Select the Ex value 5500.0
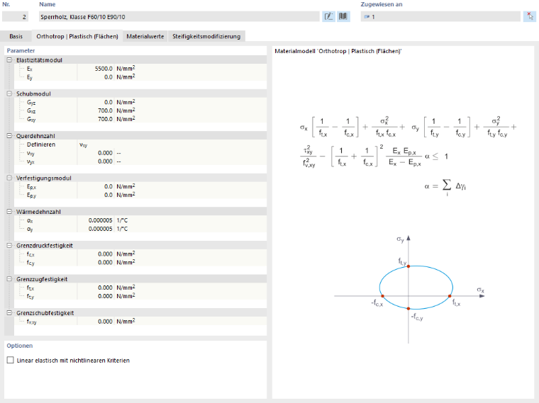The height and width of the screenshot is (403, 539). (96, 69)
